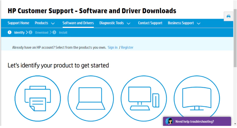Click the vertical scrollbar thumb

pos(235,38)
